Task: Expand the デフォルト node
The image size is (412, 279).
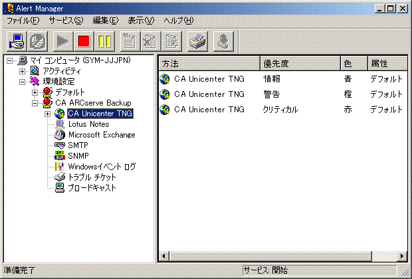Action: click(x=35, y=92)
